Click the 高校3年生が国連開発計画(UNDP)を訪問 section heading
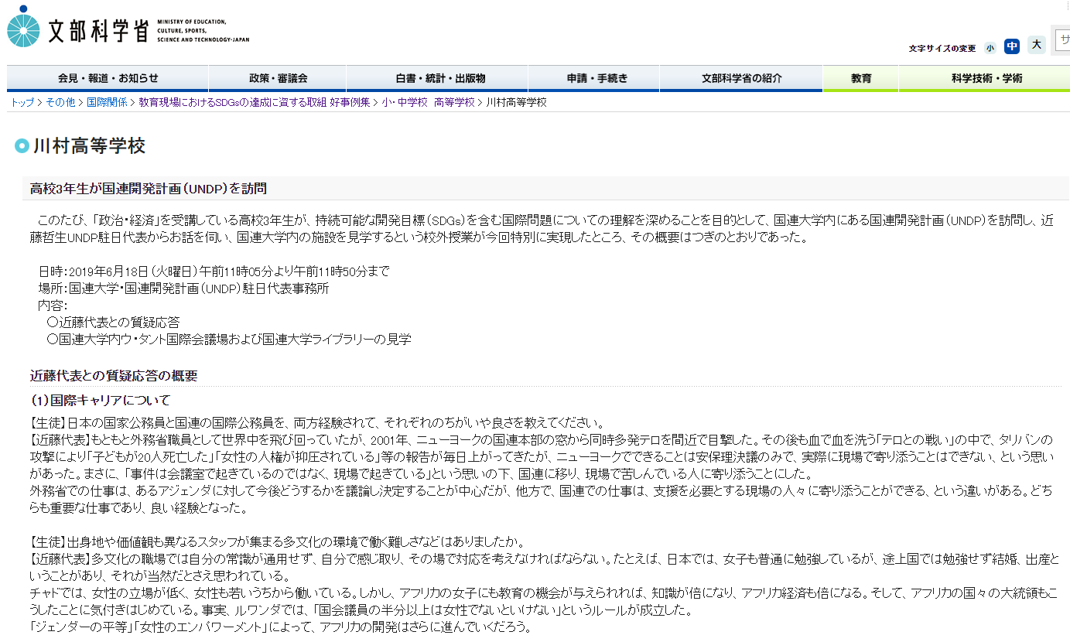1070x642 pixels. click(x=149, y=189)
